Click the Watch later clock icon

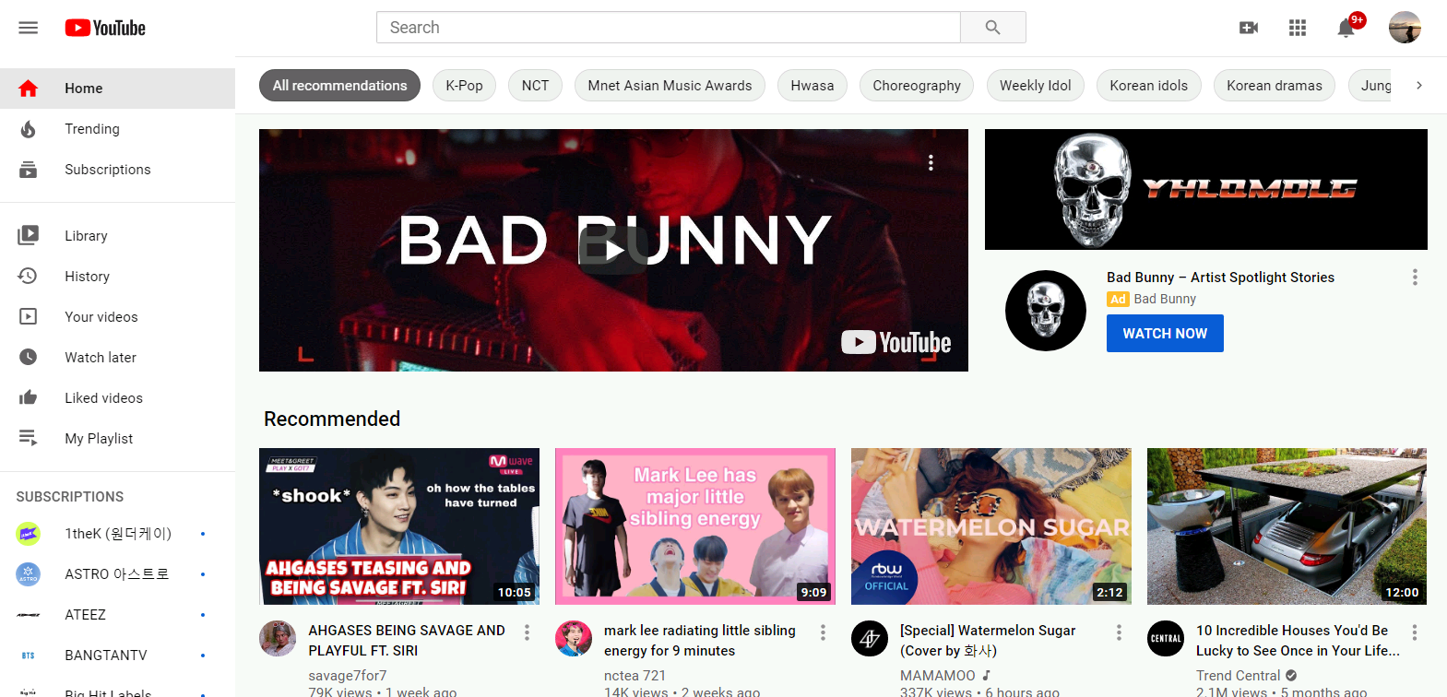29,358
